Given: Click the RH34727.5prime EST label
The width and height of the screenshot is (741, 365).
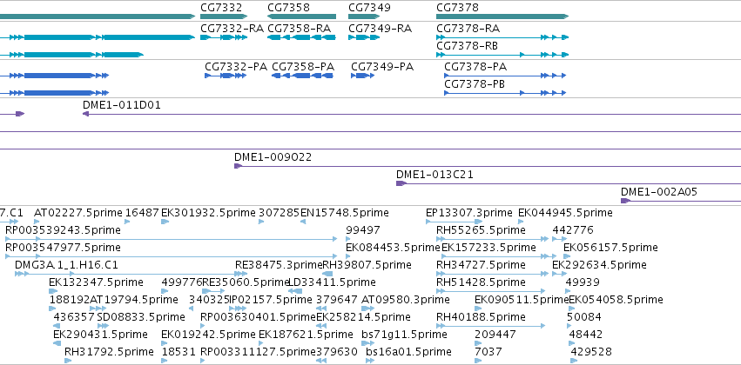Looking at the screenshot, I should point(481,265).
